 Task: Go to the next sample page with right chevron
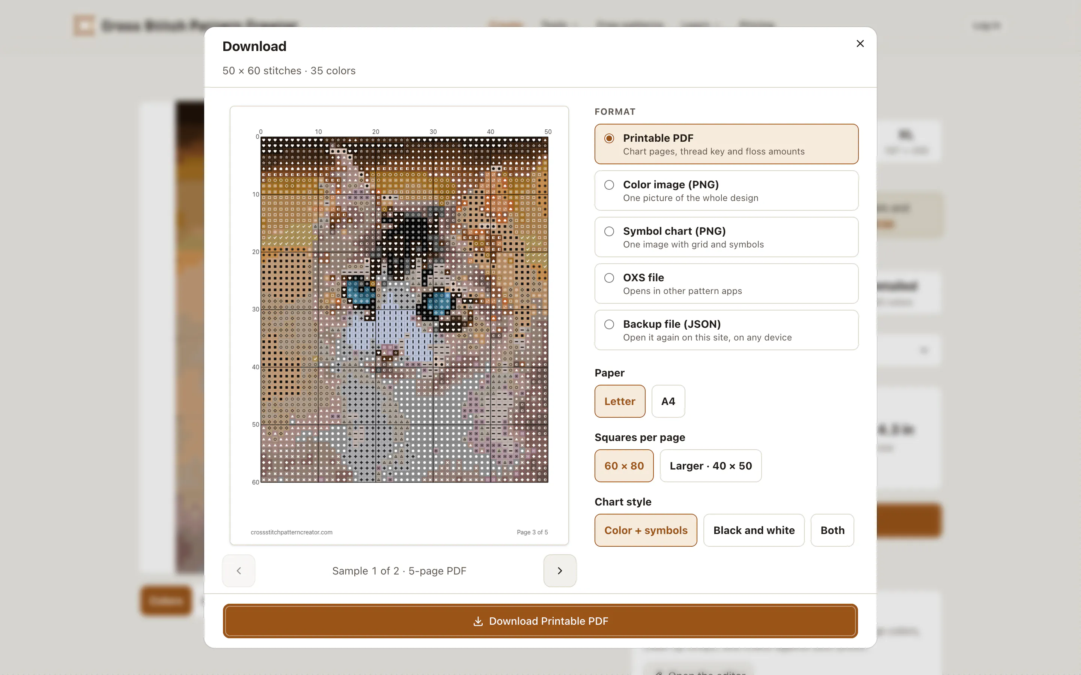pyautogui.click(x=560, y=570)
